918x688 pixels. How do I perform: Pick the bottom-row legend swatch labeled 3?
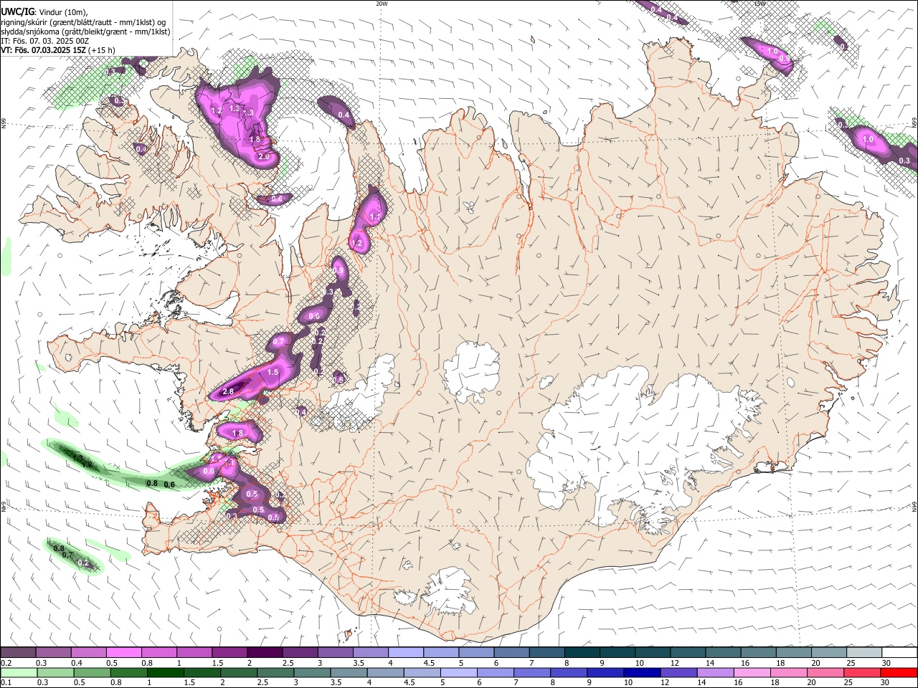tap(312, 672)
